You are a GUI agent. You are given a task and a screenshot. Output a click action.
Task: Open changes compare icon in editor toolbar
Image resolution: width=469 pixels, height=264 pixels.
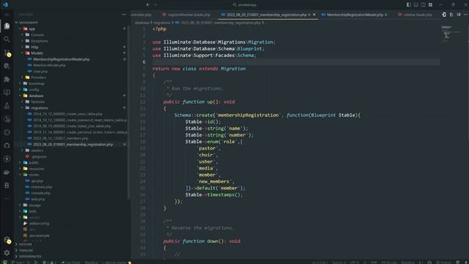pos(444,15)
